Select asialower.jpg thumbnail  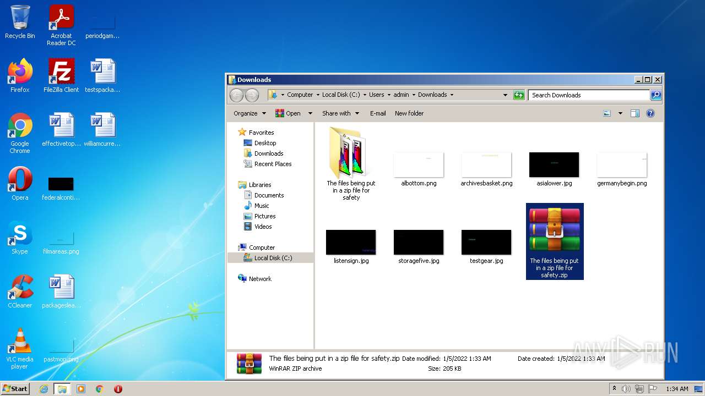[x=554, y=169]
